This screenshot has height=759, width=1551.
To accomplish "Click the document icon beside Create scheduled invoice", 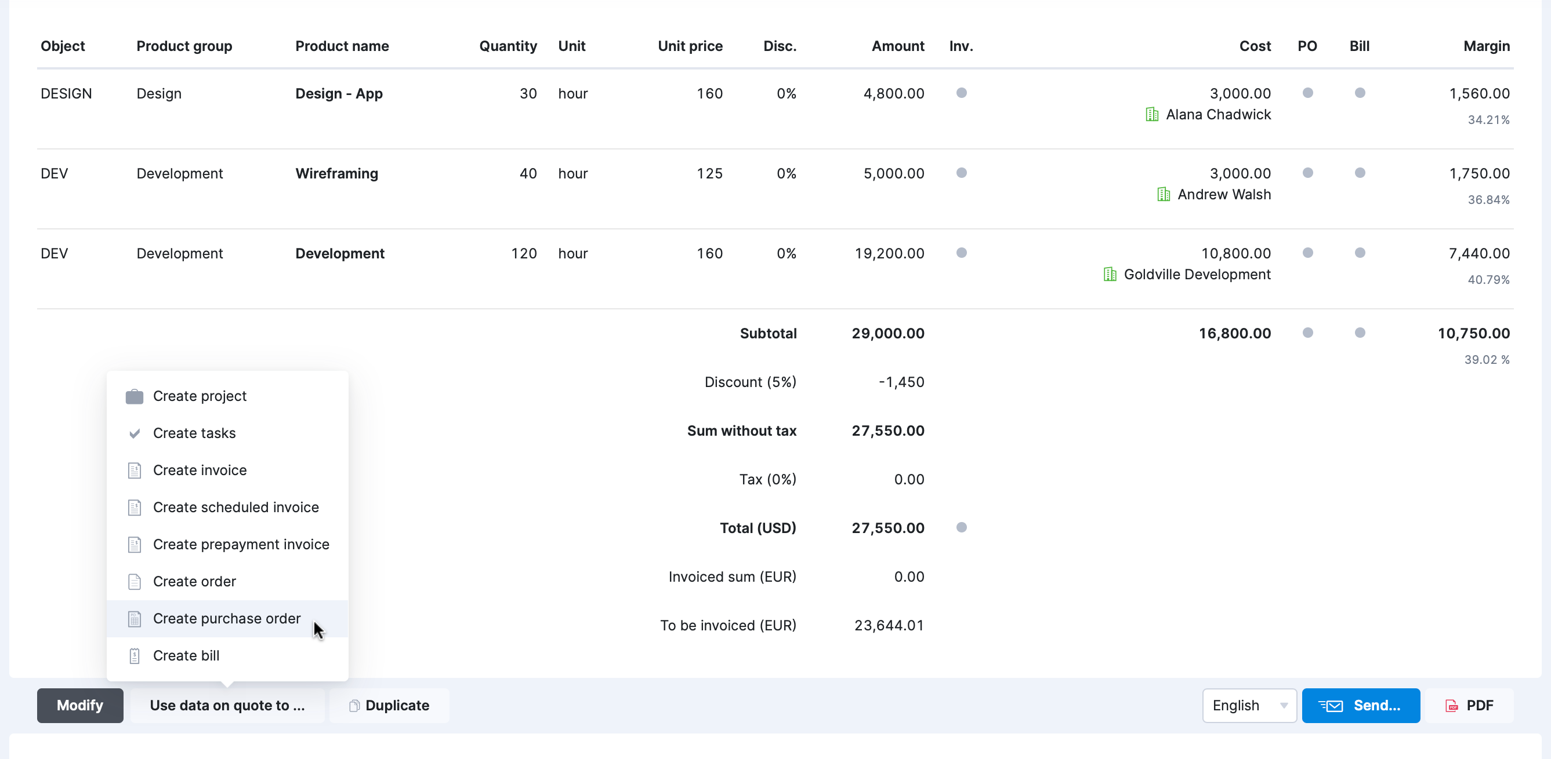I will pos(134,508).
